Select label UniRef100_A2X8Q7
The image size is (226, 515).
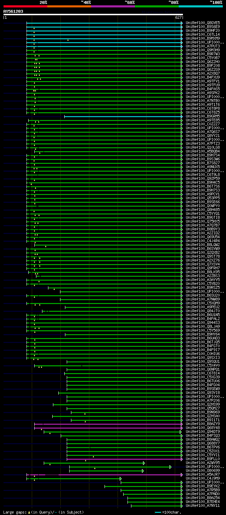tap(203, 73)
